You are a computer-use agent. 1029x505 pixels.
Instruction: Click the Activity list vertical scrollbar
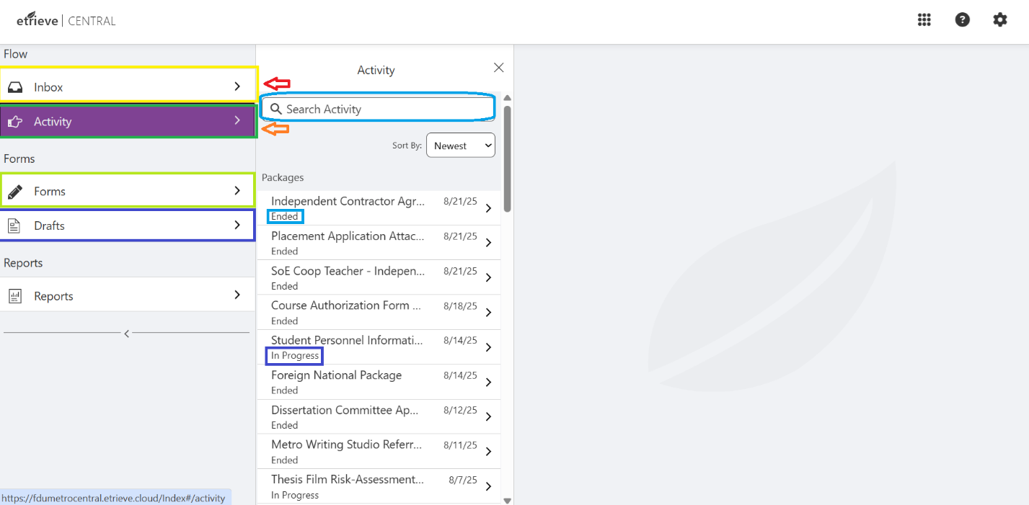click(x=507, y=158)
